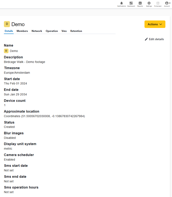This screenshot has width=172, height=197.
Task: Open the Reports icon
Action: tap(140, 3)
